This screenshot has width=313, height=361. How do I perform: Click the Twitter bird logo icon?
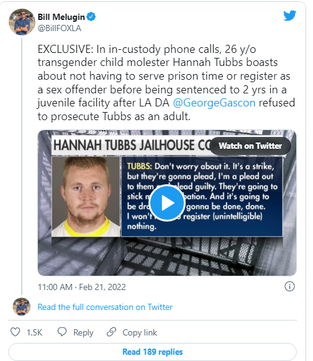[x=289, y=16]
